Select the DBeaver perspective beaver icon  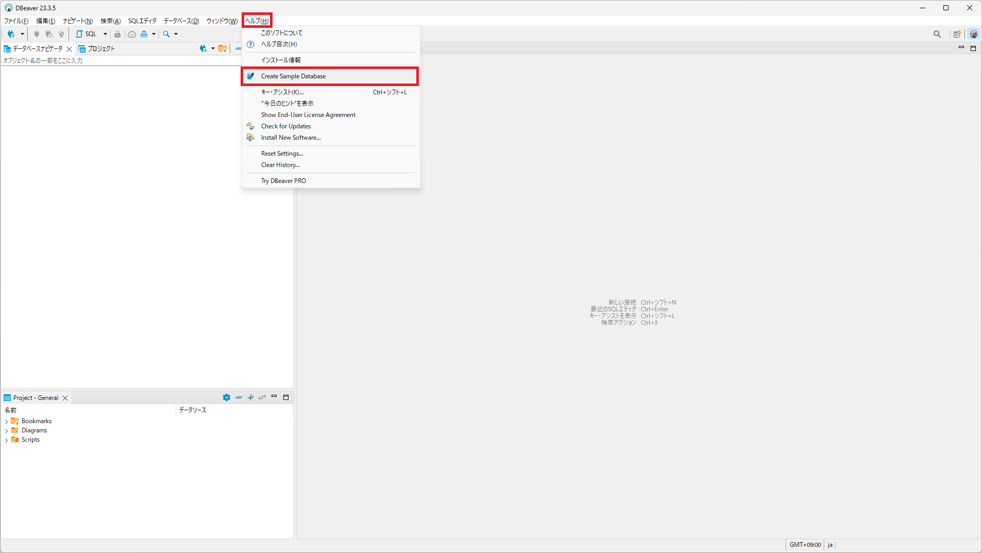[x=973, y=34]
